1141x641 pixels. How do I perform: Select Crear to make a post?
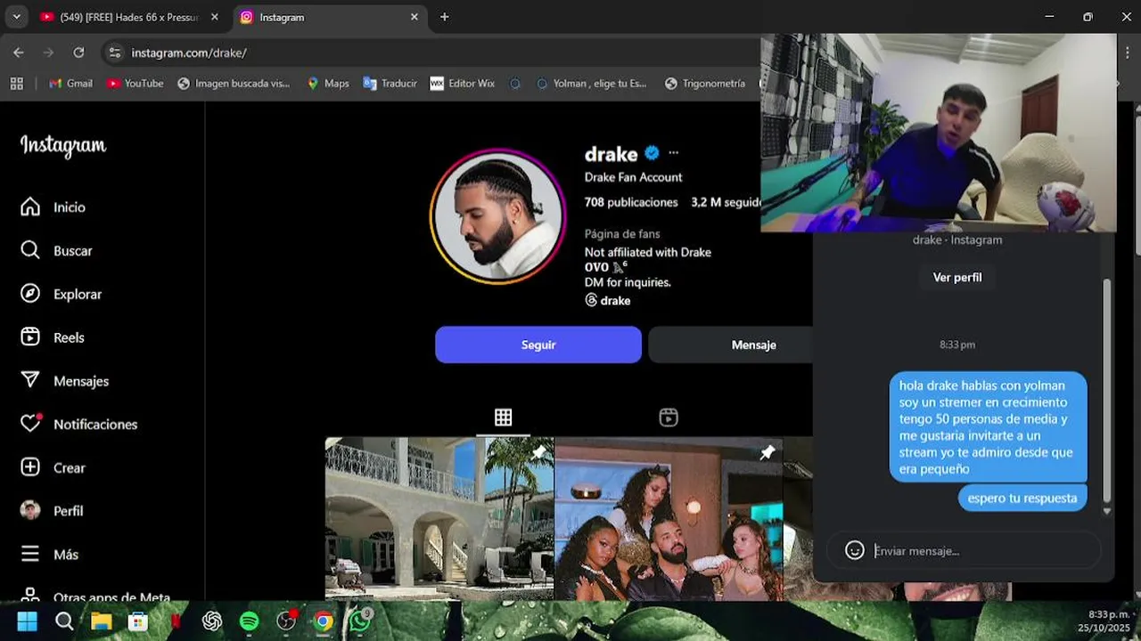(x=53, y=467)
